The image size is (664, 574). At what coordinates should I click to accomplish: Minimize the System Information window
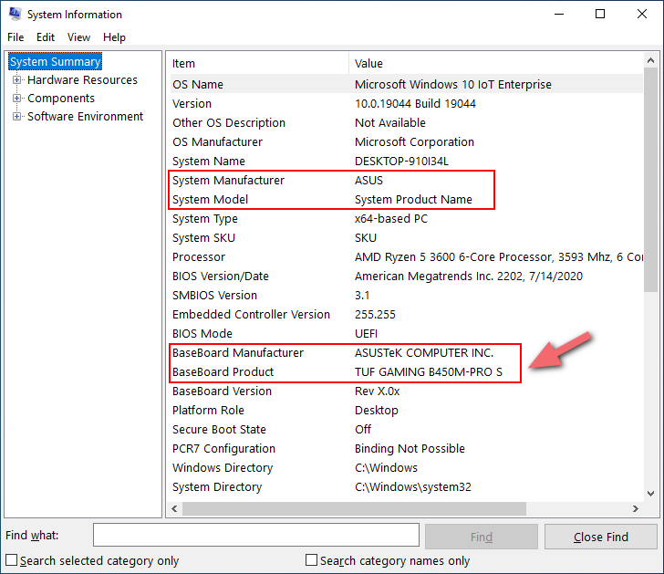[559, 14]
